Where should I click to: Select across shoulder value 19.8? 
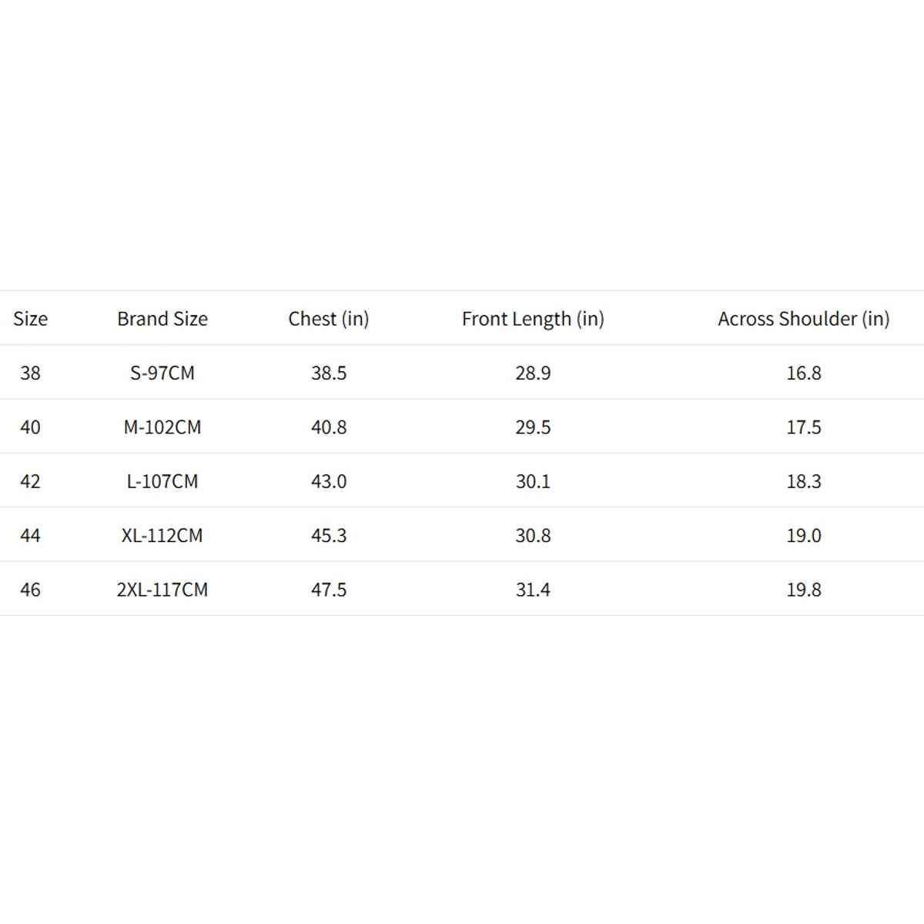click(x=803, y=590)
